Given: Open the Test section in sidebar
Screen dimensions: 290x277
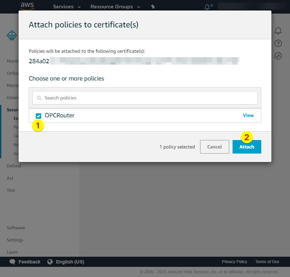Looking at the screenshot, I should coord(11,190).
